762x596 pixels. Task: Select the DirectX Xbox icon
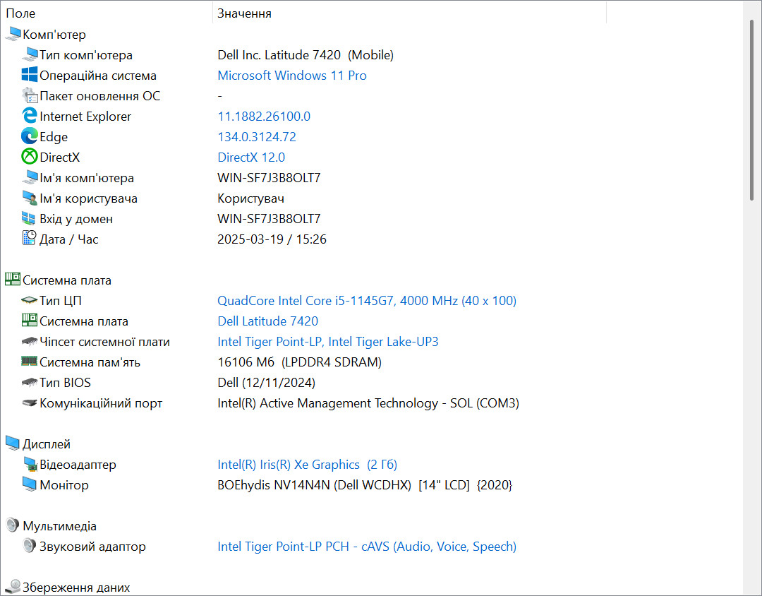(30, 157)
